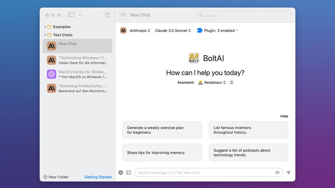This screenshot has width=335, height=188.
Task: Click the Send a message input
Action: [x=209, y=173]
